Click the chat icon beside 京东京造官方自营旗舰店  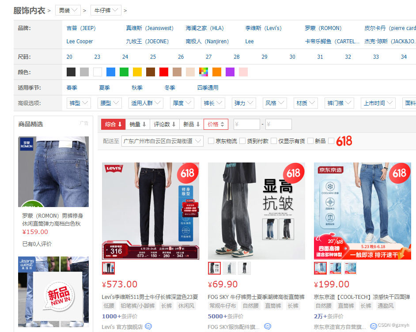[374, 326]
